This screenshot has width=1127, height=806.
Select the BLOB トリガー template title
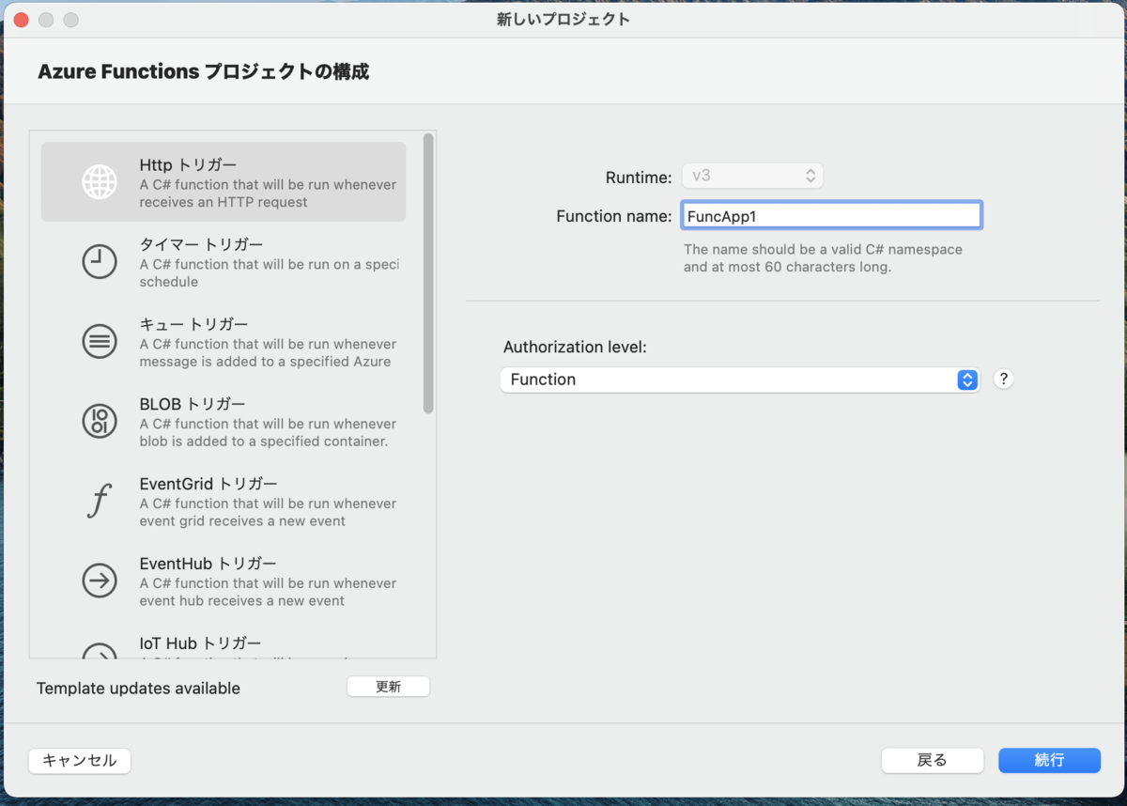click(193, 405)
